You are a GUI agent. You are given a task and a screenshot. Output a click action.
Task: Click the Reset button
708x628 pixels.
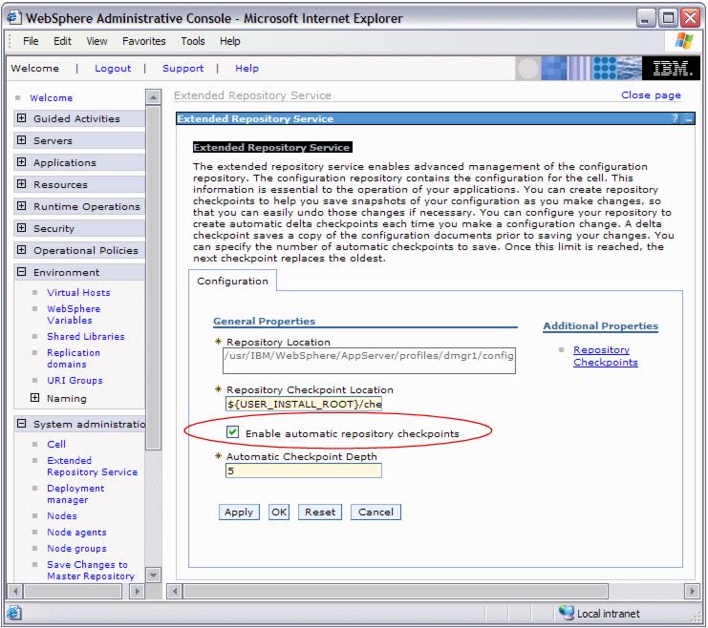[320, 513]
